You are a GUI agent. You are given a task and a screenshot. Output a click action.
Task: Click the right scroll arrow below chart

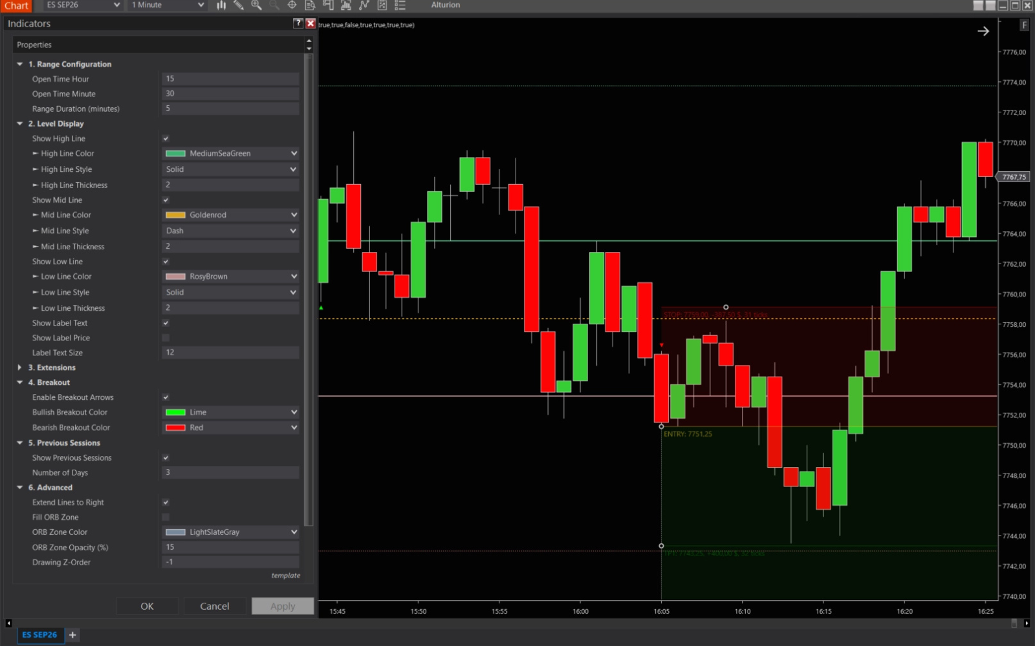point(1027,623)
